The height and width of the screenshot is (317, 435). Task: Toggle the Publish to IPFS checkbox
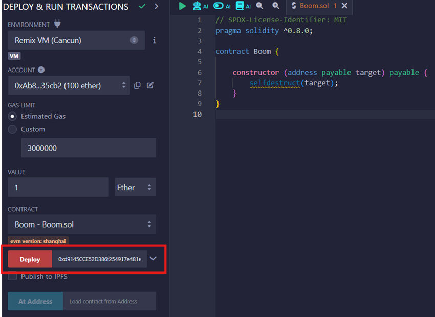[x=12, y=276]
